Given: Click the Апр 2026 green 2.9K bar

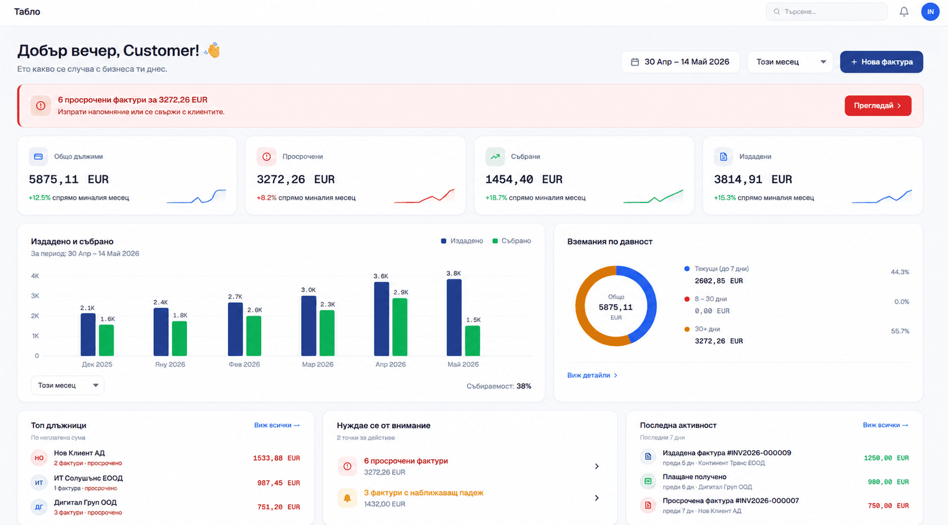Looking at the screenshot, I should click(x=400, y=327).
